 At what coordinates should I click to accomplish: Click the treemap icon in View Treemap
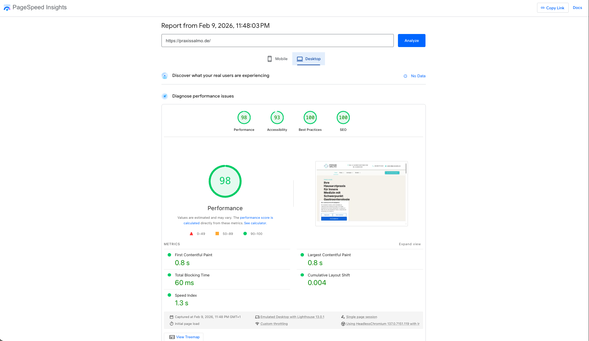(172, 337)
